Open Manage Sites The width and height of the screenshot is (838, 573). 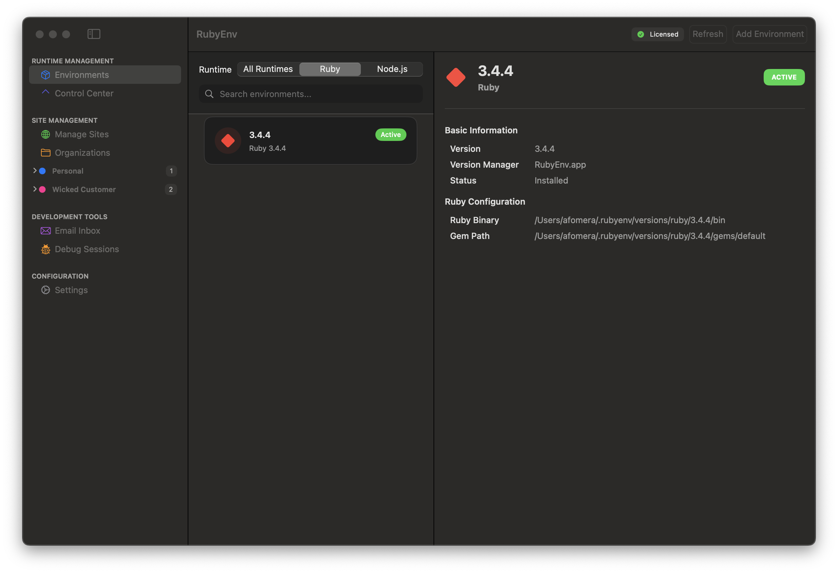point(105,134)
